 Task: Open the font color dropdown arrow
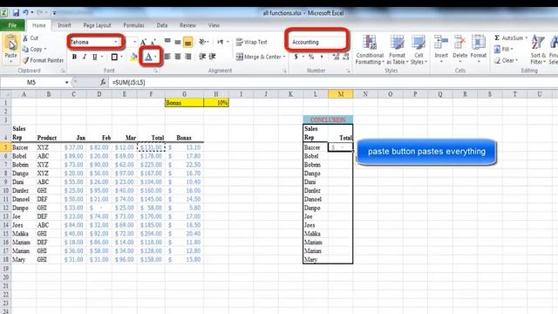point(155,57)
